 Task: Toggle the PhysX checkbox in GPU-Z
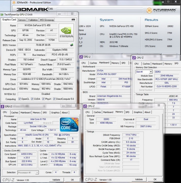(x=43, y=99)
